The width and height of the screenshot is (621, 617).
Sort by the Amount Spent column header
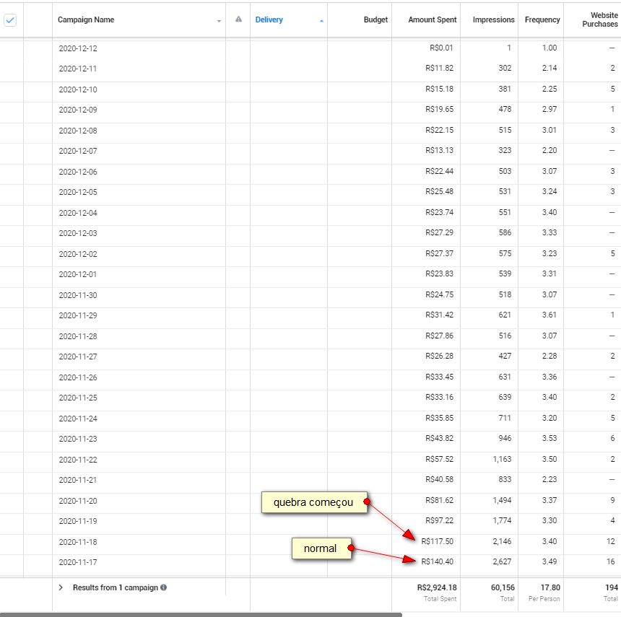[x=432, y=19]
